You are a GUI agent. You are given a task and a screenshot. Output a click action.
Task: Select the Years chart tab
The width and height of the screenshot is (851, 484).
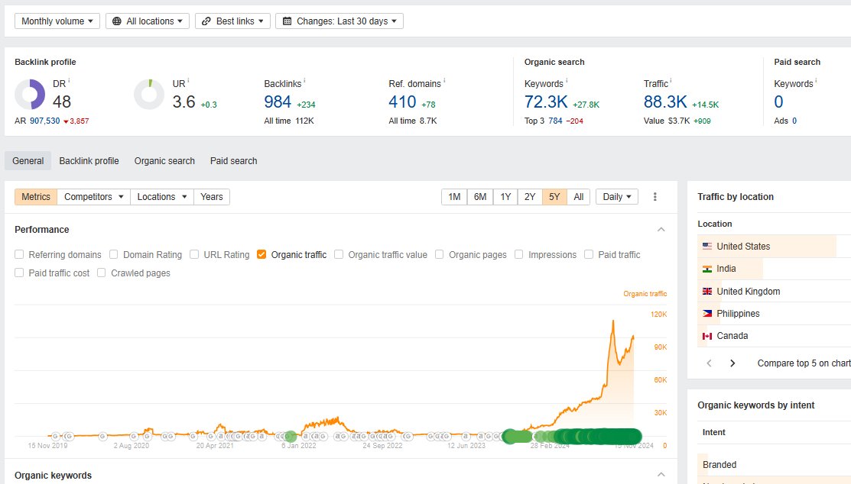pos(212,197)
